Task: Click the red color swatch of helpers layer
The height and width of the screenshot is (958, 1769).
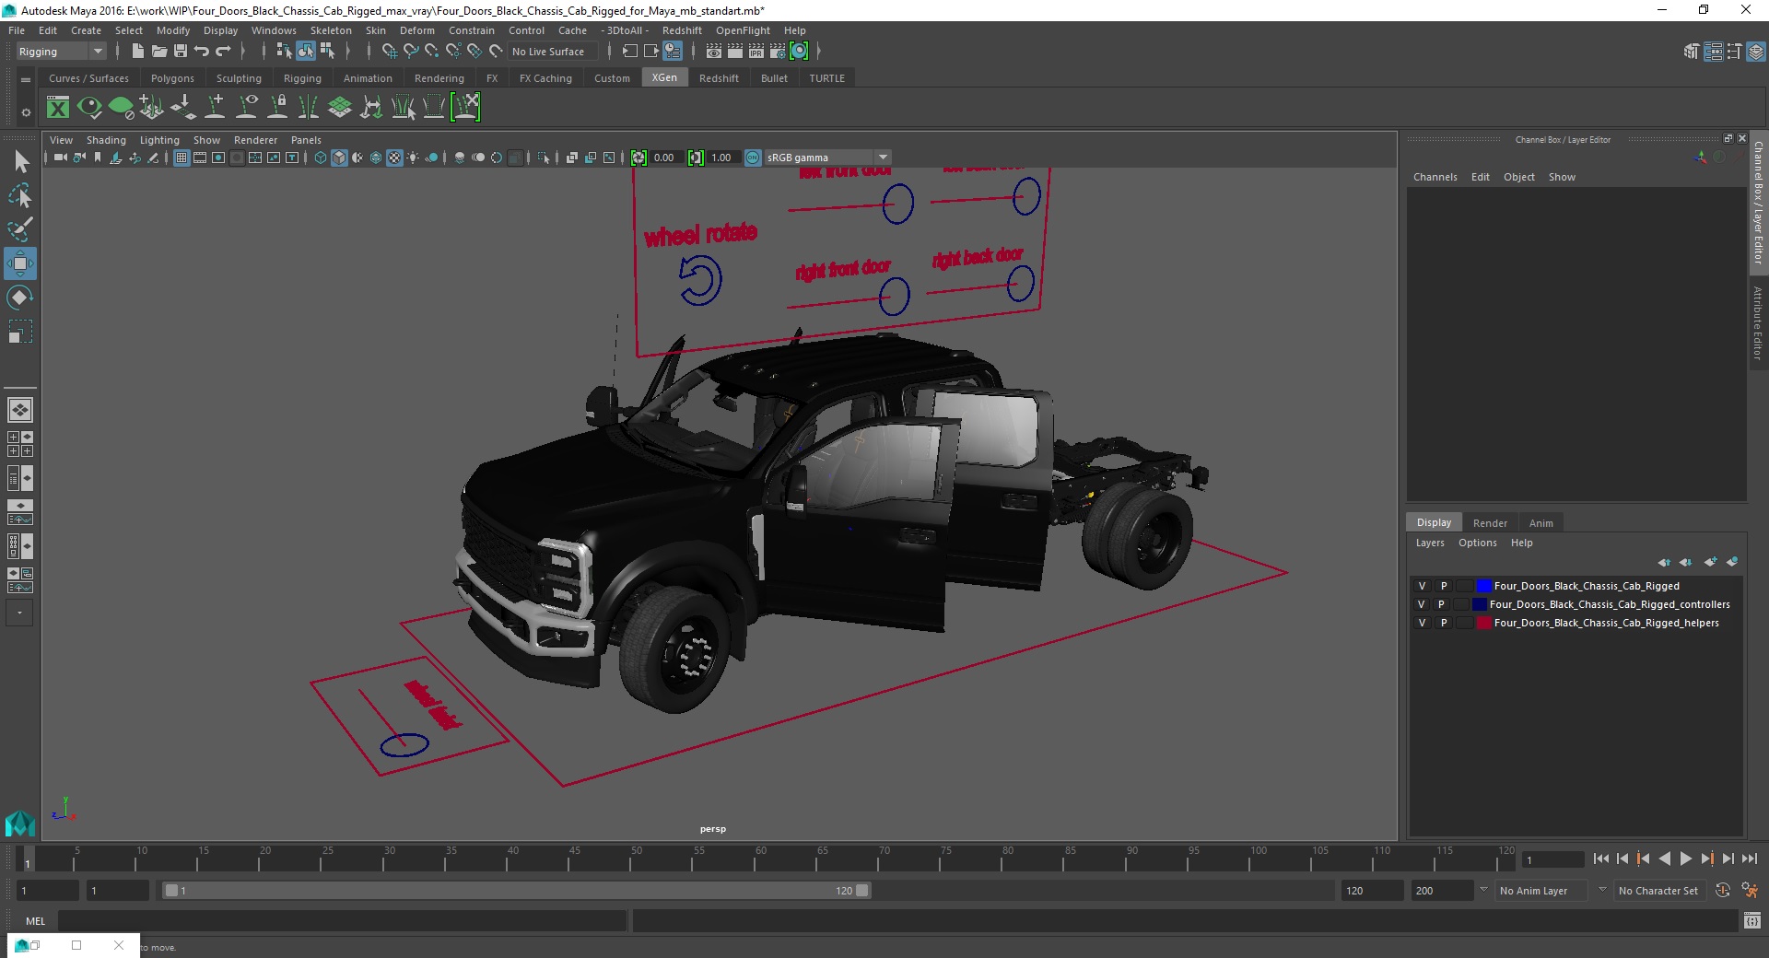Action: [x=1483, y=623]
